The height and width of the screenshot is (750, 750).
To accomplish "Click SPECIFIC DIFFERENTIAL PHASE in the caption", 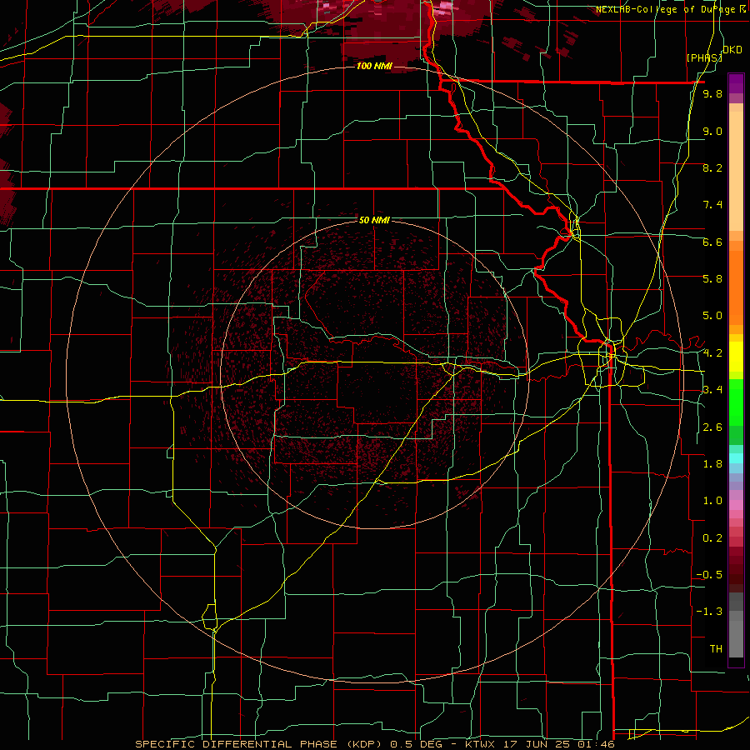I will [x=237, y=744].
